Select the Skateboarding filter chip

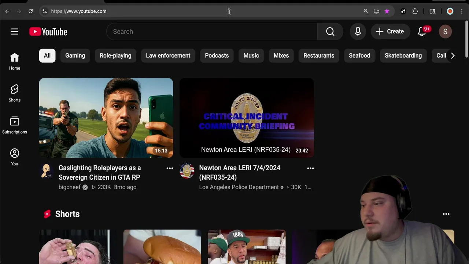pyautogui.click(x=403, y=56)
